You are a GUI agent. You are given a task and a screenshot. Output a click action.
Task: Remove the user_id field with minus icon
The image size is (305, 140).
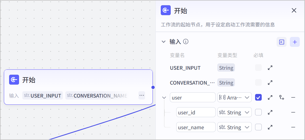[x=293, y=112]
